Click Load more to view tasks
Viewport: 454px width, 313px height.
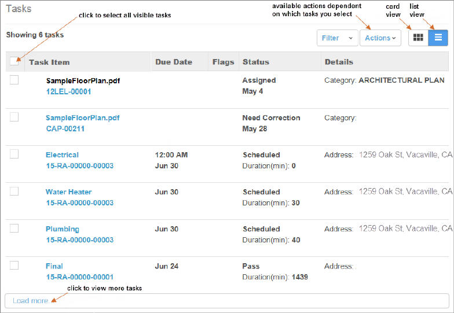click(x=31, y=301)
